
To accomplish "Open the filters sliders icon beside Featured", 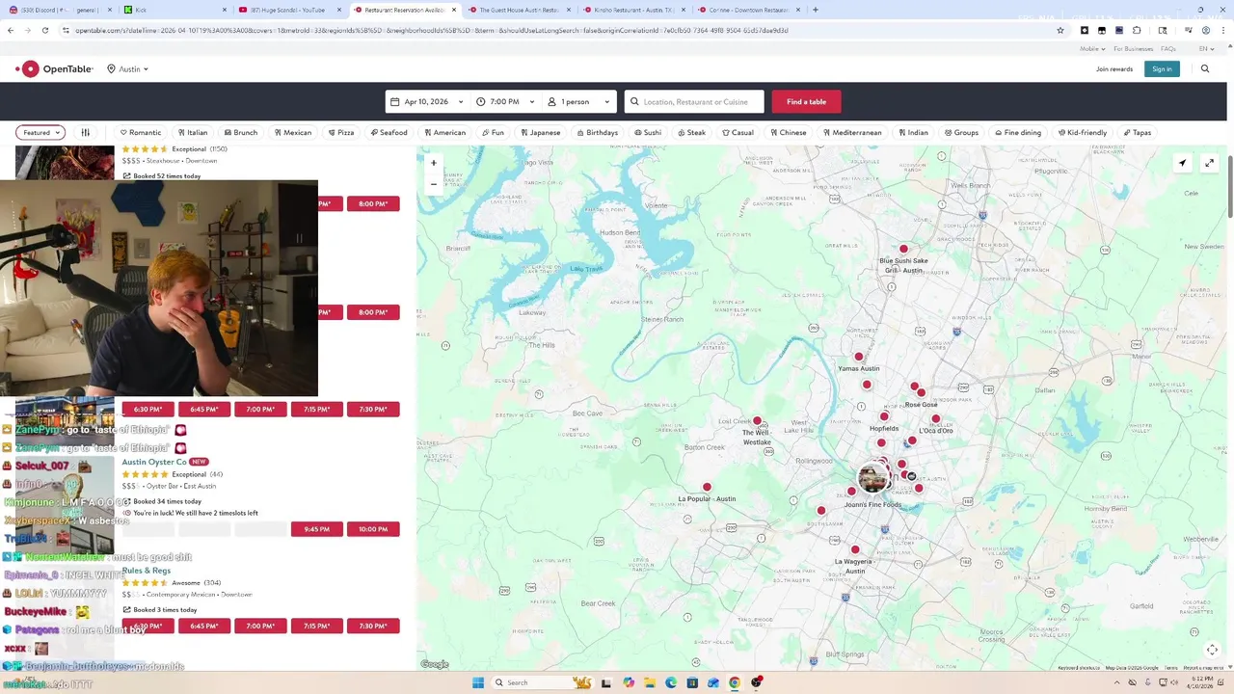I will (85, 132).
